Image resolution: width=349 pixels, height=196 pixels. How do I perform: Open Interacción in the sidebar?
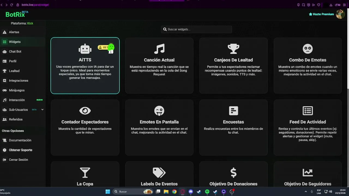coord(23,100)
